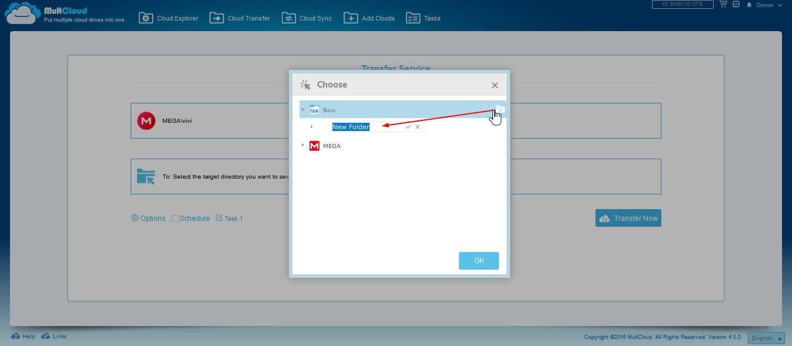The width and height of the screenshot is (792, 346).
Task: Open the English language dropdown
Action: click(766, 338)
